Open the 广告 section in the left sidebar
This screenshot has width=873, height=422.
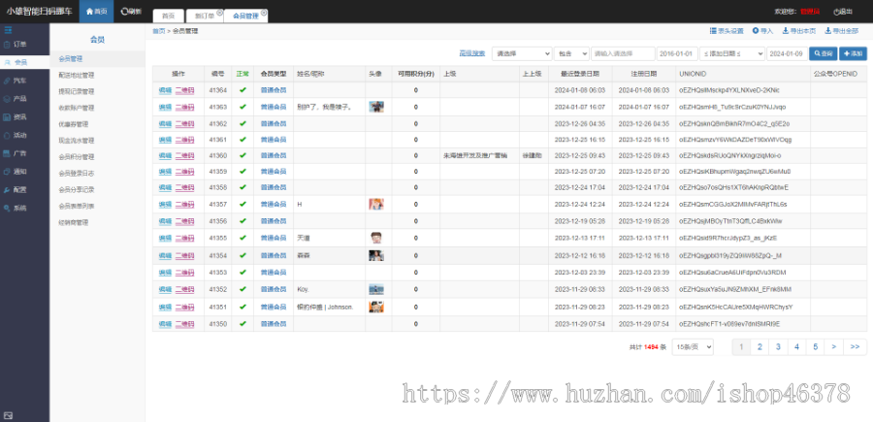pyautogui.click(x=15, y=153)
